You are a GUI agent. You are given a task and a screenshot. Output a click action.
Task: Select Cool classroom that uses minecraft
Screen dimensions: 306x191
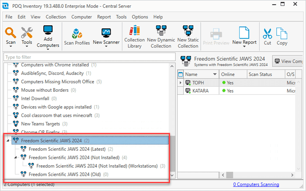tap(56, 115)
